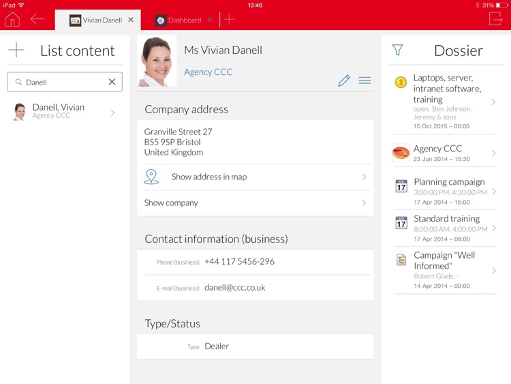Image resolution: width=511 pixels, height=384 pixels.
Task: Tap the Bluetooth status icon
Action: pos(478,5)
